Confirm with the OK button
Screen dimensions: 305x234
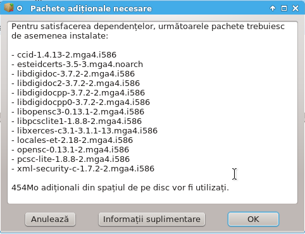pyautogui.click(x=253, y=219)
